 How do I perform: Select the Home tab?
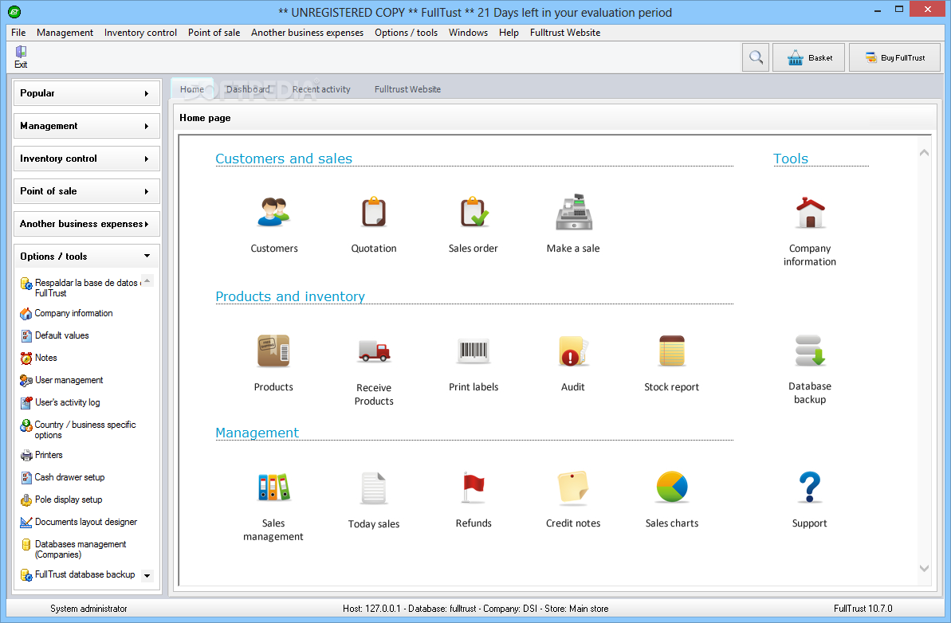point(191,89)
